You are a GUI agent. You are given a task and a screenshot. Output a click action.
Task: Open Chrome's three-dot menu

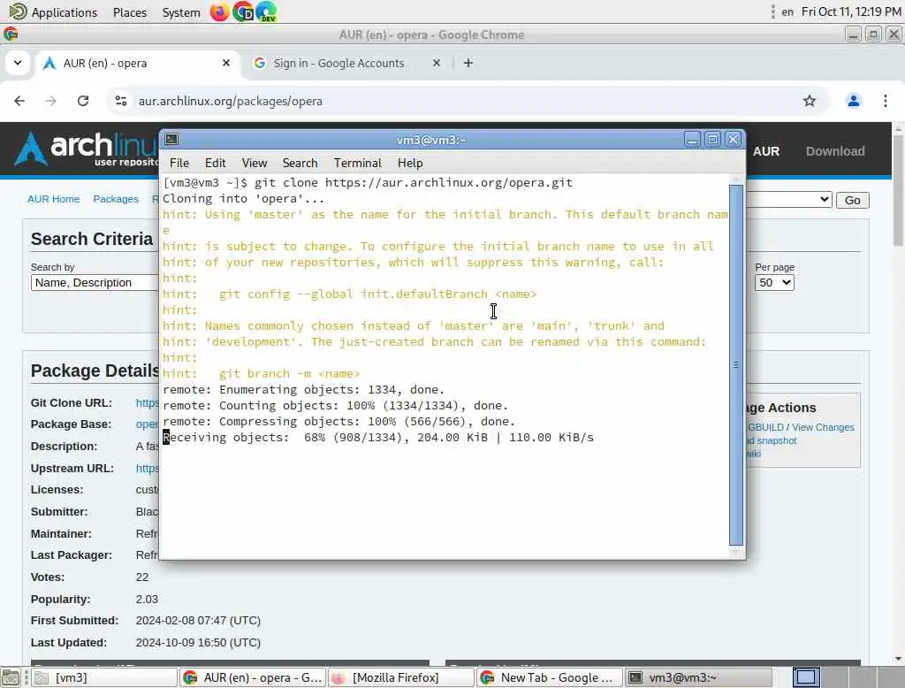886,101
